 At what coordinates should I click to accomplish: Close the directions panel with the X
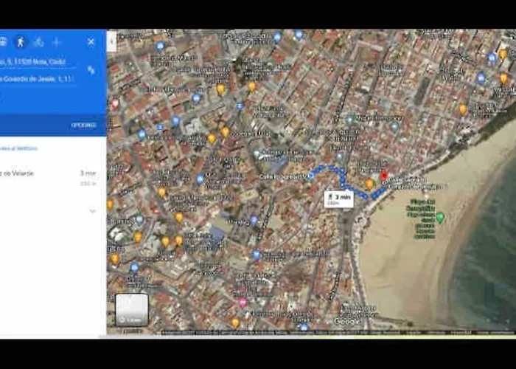pyautogui.click(x=91, y=42)
